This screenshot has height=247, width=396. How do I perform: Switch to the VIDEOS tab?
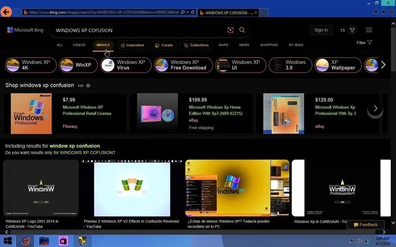point(79,45)
